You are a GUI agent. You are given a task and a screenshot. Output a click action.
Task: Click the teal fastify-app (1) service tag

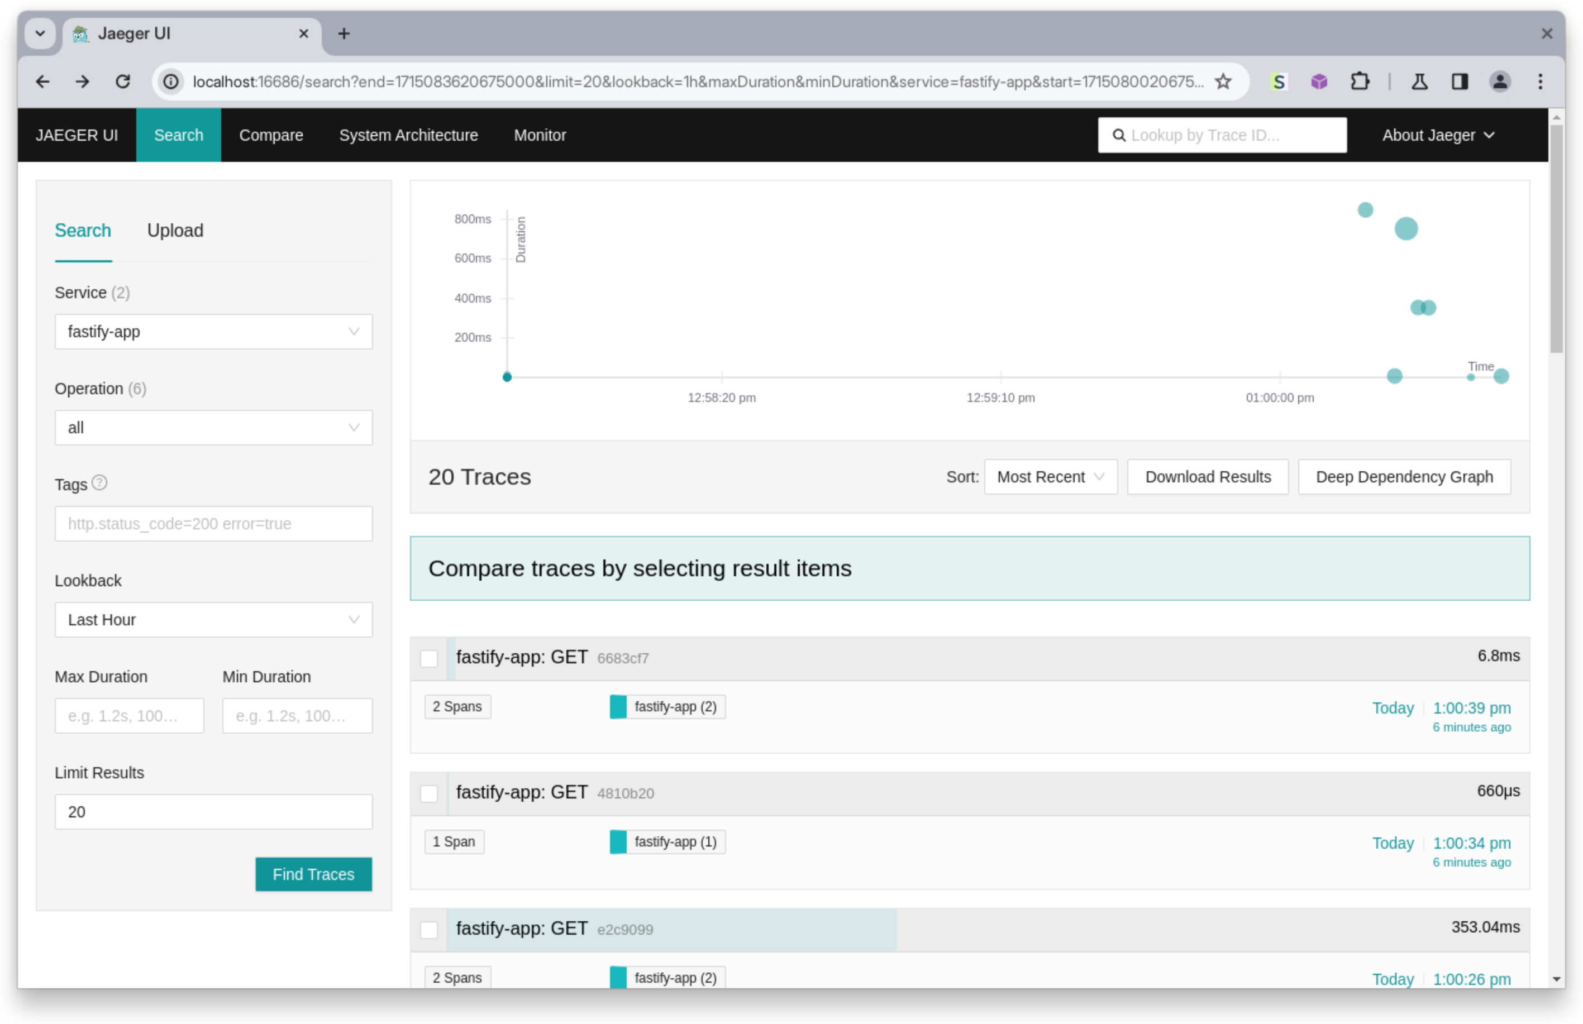pos(667,841)
